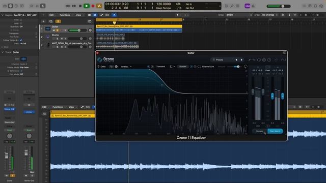Expand the More section in region inspector
The image size is (326, 183).
(x=2, y=47)
